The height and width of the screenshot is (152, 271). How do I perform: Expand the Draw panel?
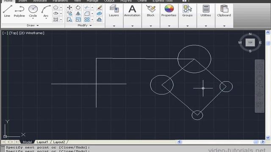point(33,25)
